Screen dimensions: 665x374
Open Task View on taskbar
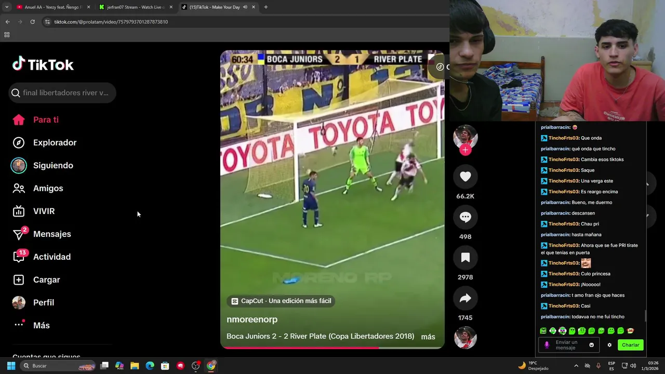click(104, 366)
